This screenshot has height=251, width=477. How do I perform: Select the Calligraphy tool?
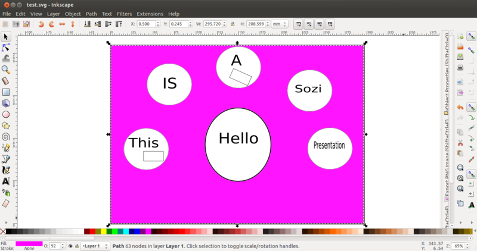point(6,170)
